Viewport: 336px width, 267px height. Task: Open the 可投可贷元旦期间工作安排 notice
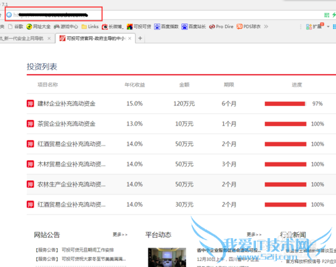(x=87, y=250)
